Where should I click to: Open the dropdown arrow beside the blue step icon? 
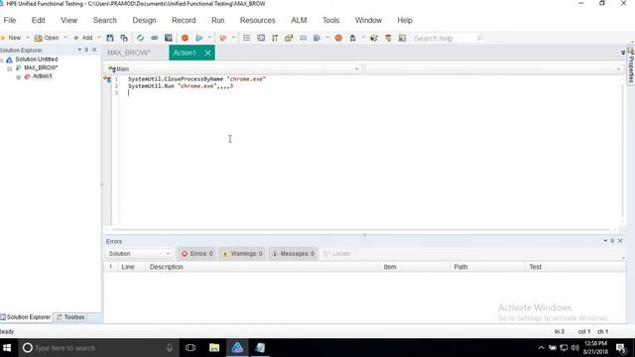click(327, 38)
